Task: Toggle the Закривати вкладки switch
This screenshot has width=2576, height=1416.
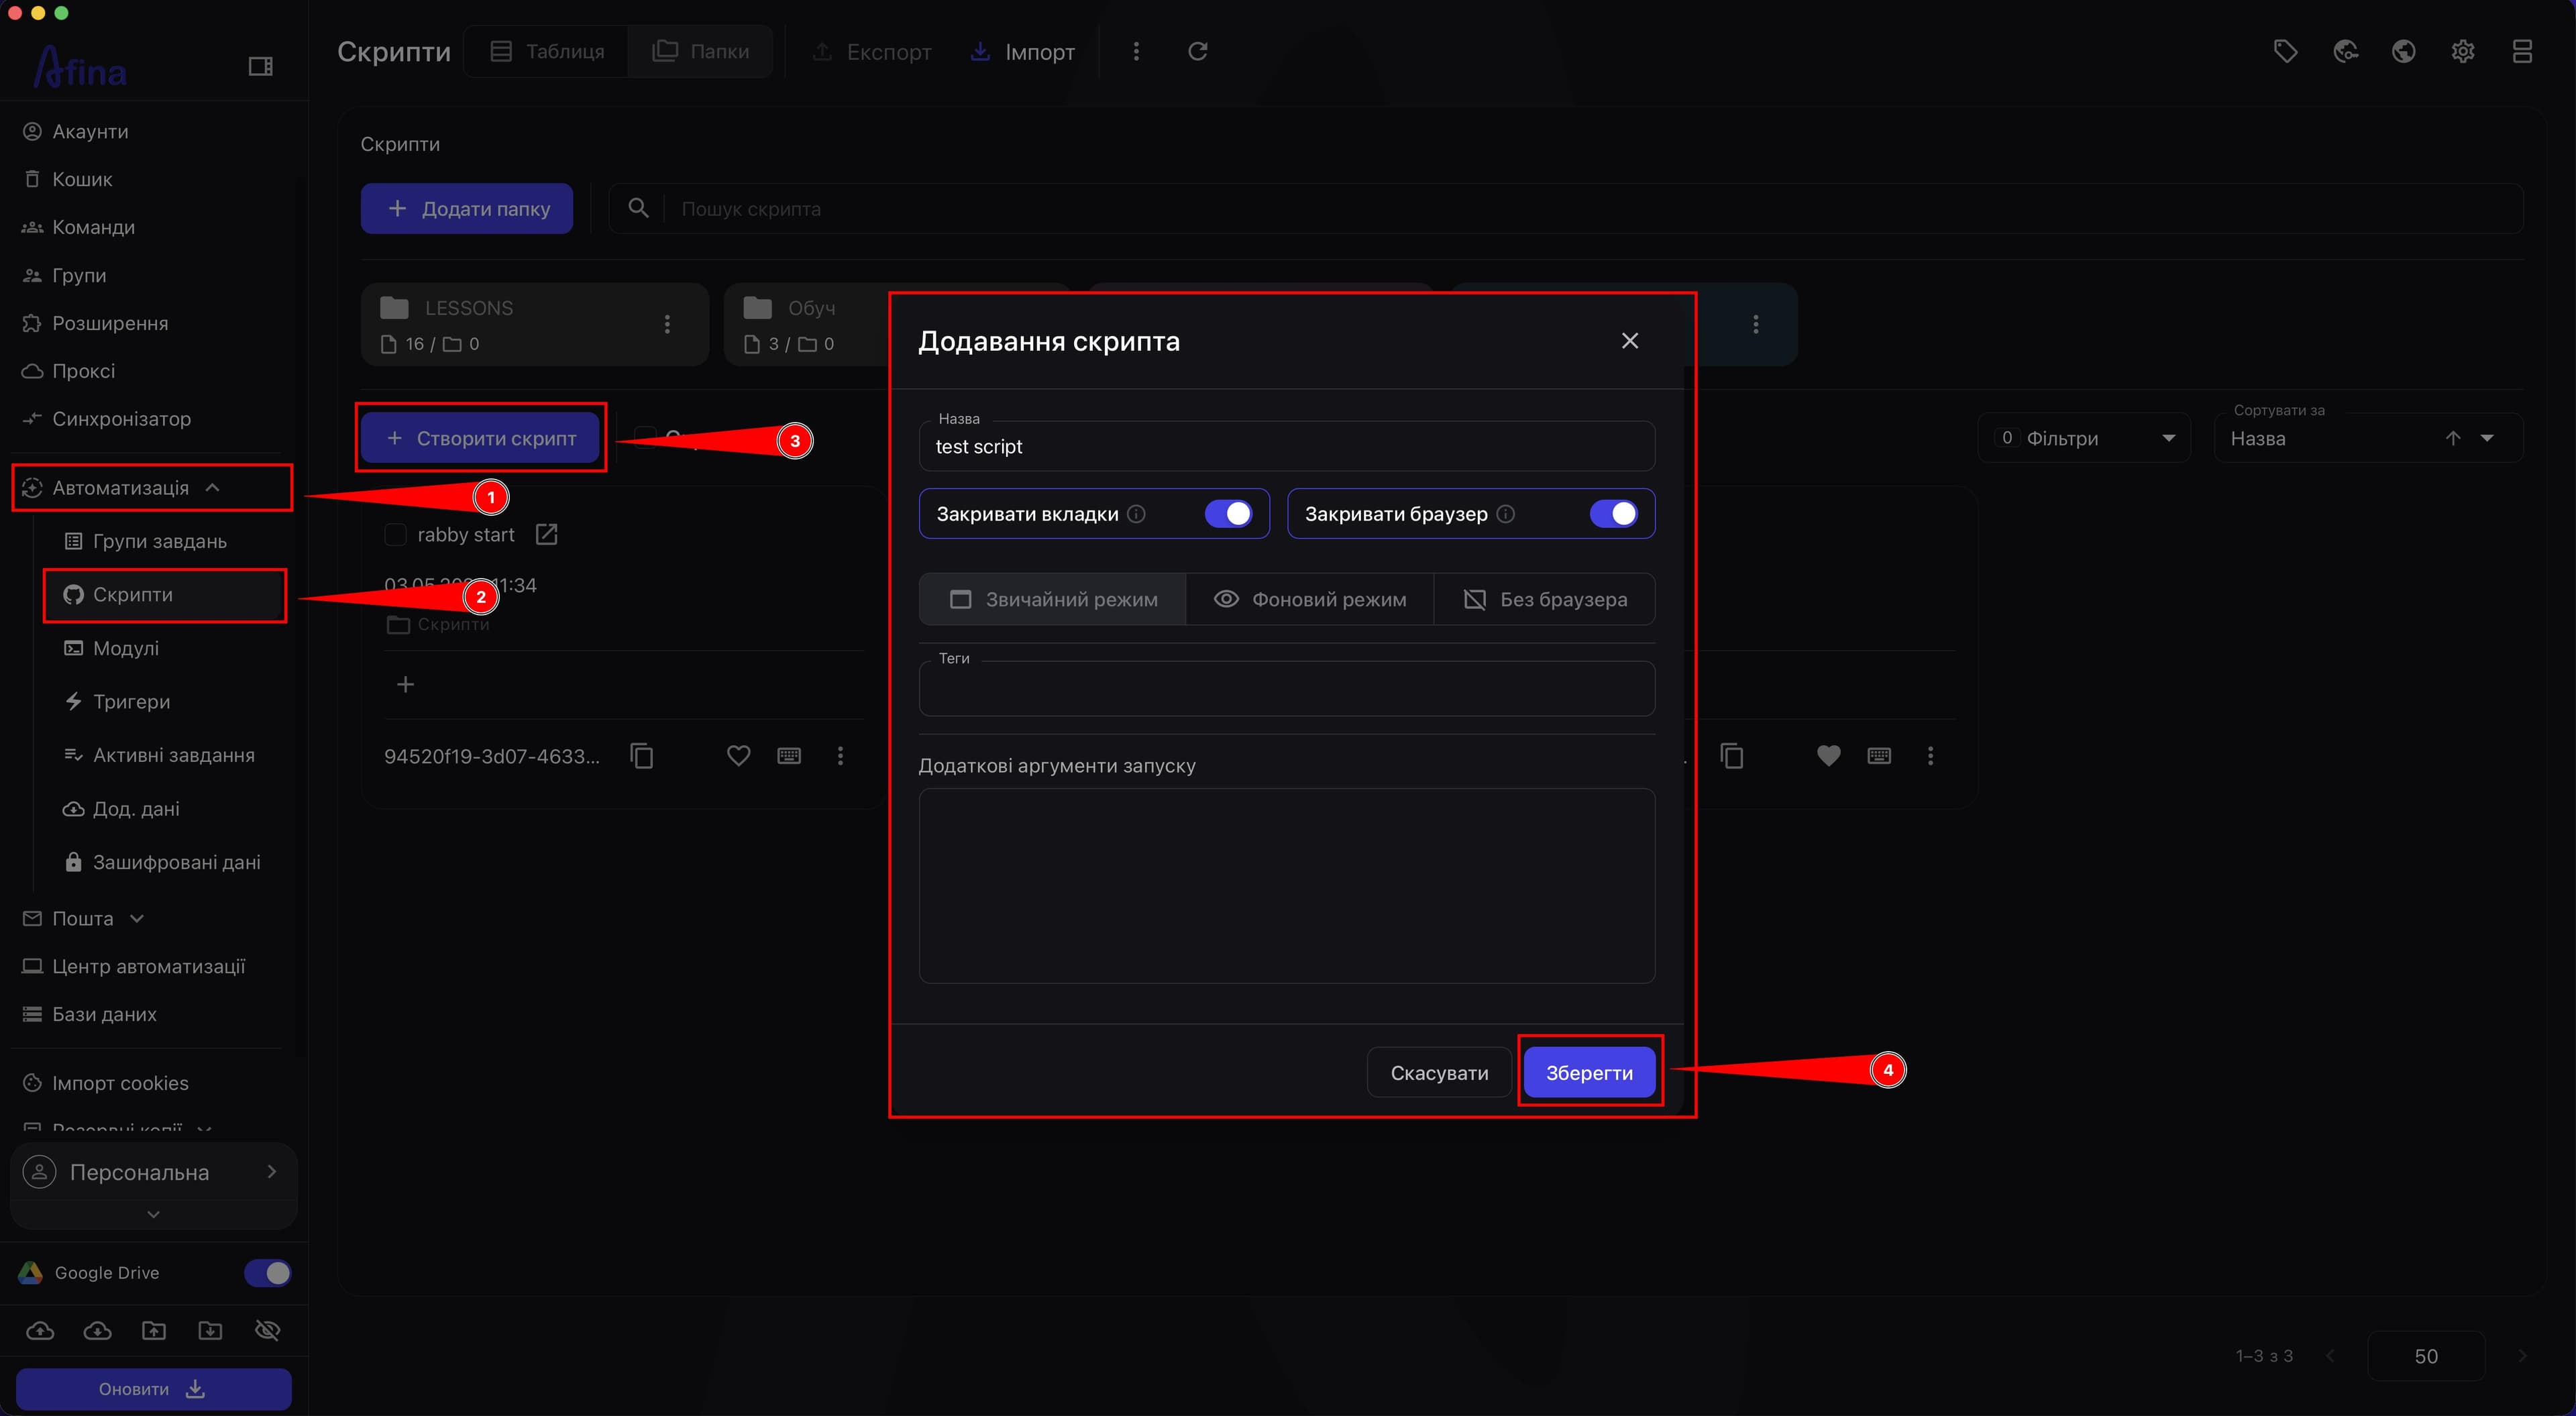Action: coord(1228,514)
